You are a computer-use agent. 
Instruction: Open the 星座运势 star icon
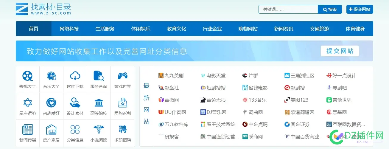pos(28,103)
